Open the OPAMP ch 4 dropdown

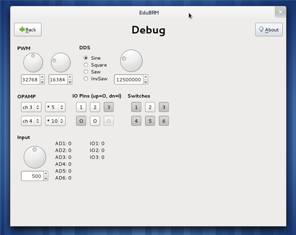coord(31,121)
